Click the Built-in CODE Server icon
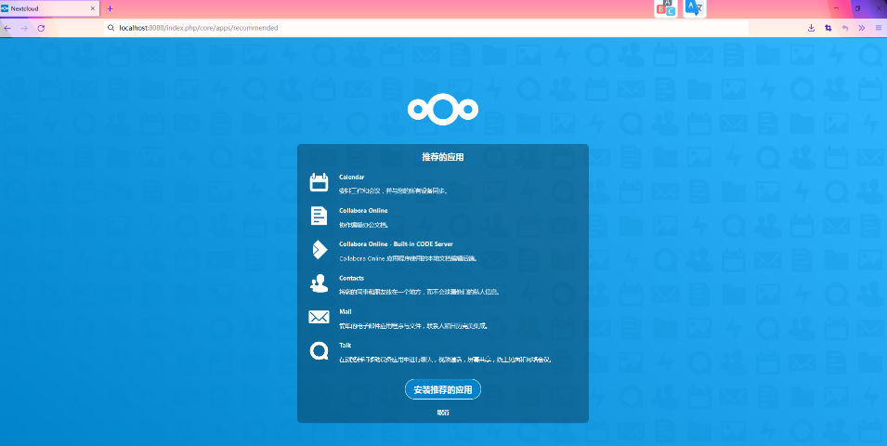The image size is (887, 446). [320, 250]
